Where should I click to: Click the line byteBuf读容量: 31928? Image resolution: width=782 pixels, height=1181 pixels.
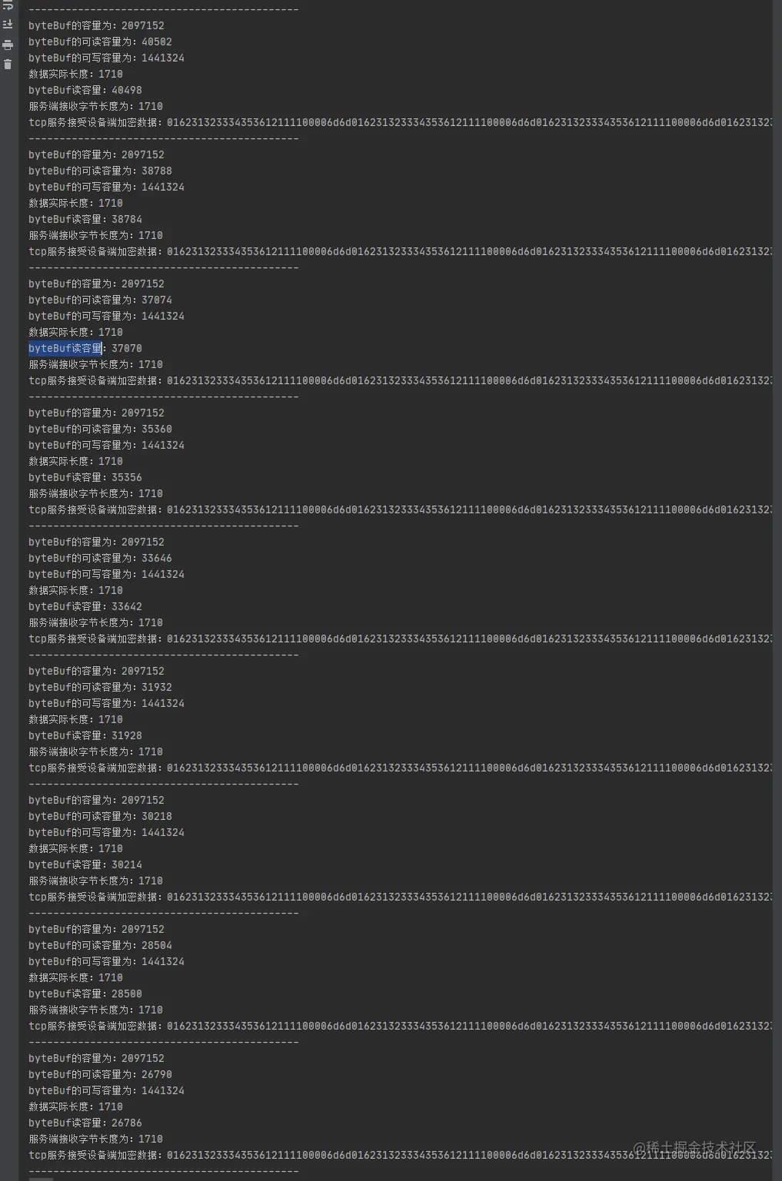click(x=85, y=735)
